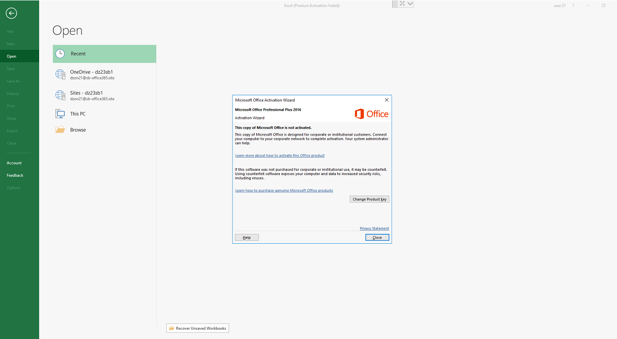Click the globe icon beside Sites - dz23sb1

60,95
